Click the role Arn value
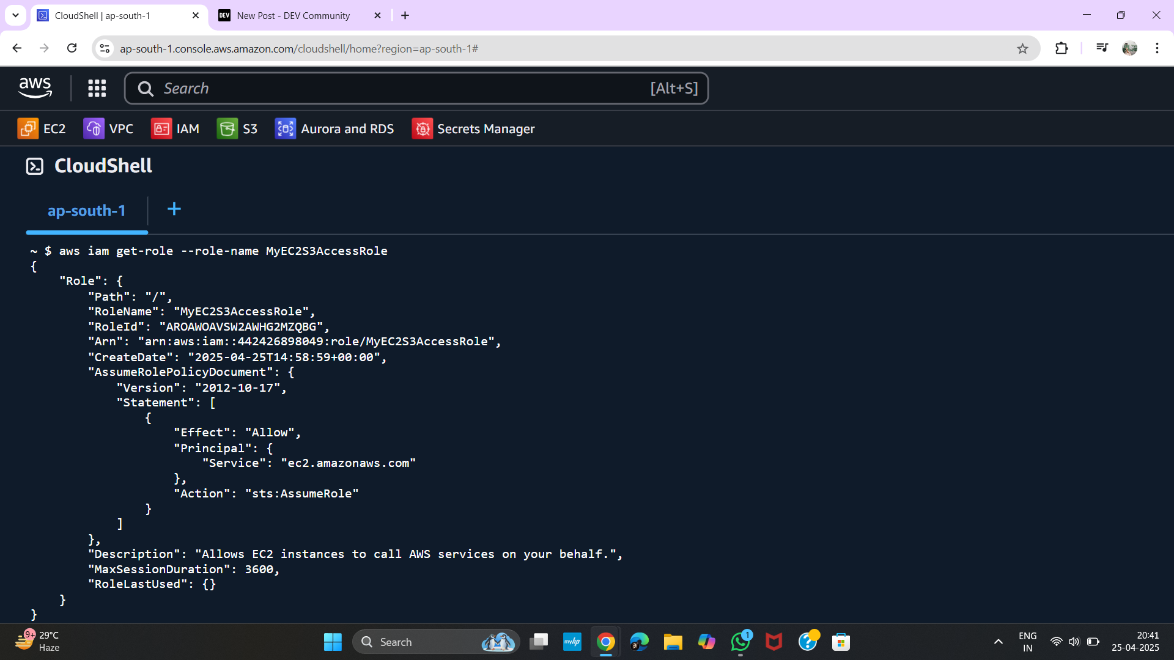 pos(317,342)
